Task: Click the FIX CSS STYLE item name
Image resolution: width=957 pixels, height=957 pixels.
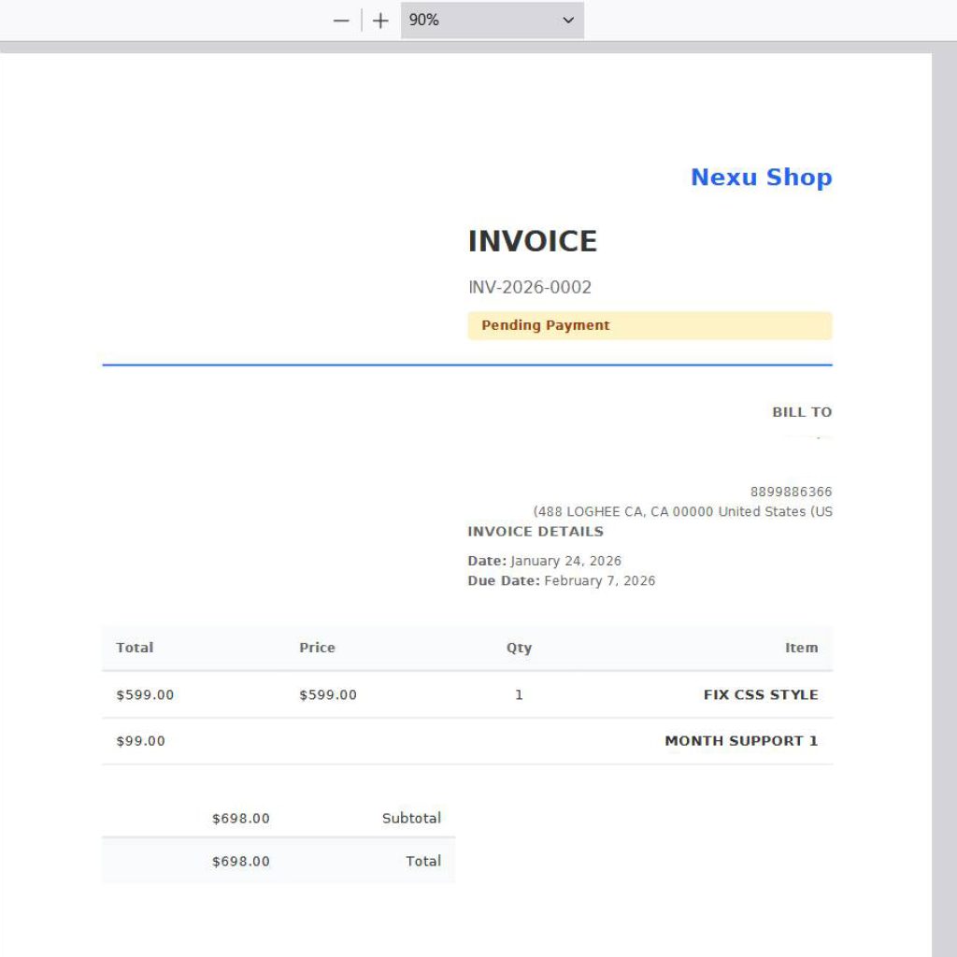Action: (x=761, y=694)
